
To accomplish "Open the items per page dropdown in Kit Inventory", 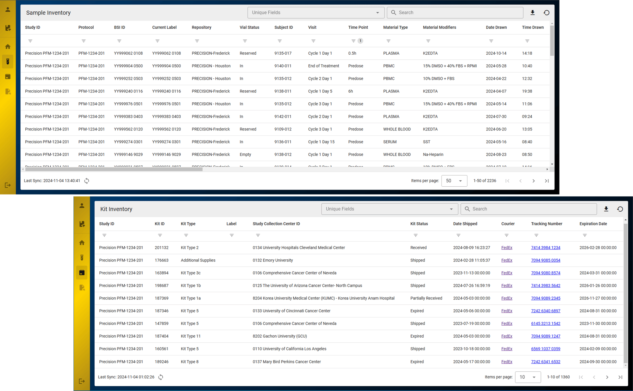I will click(528, 377).
